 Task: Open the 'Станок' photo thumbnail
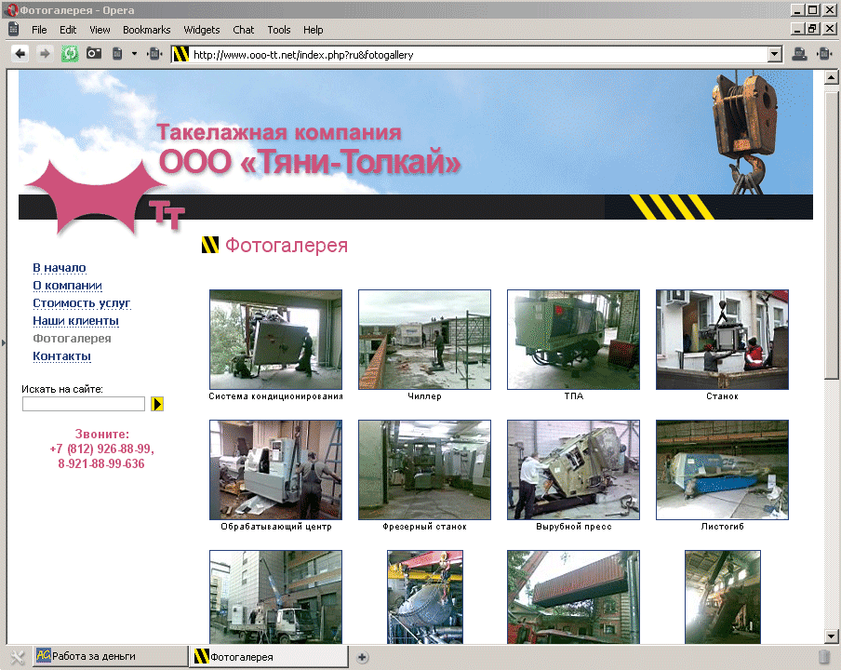click(x=723, y=340)
